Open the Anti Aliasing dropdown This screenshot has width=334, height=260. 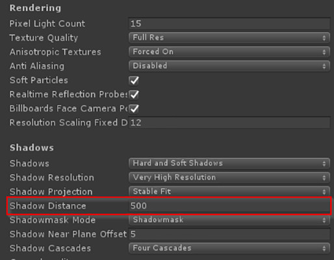click(229, 66)
